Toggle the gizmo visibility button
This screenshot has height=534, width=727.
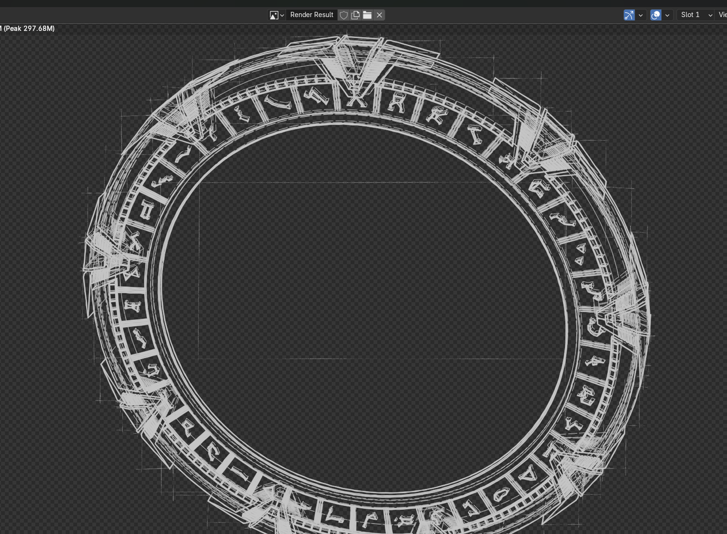click(x=629, y=15)
